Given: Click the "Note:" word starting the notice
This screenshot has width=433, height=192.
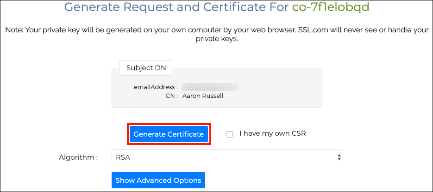Looking at the screenshot, I should (14, 30).
